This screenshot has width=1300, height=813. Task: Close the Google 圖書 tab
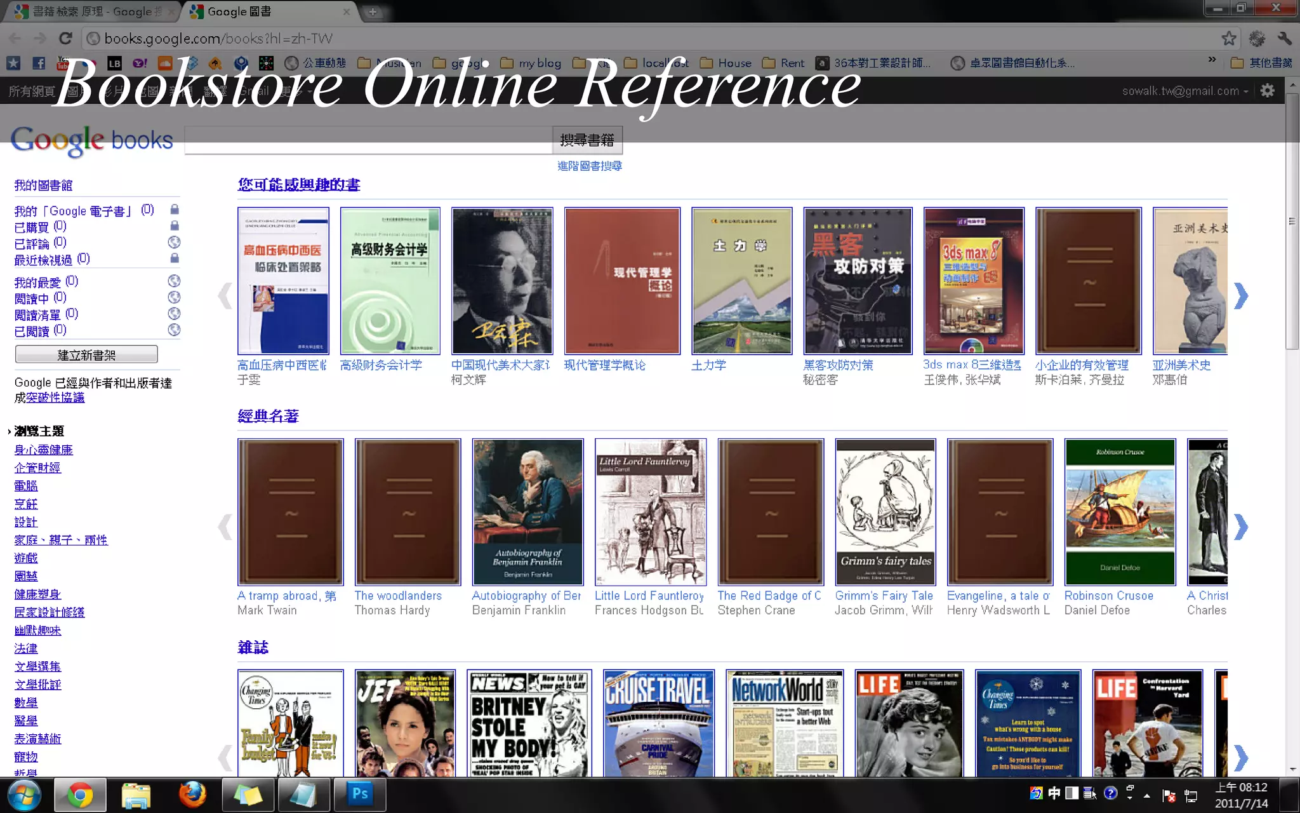pos(347,11)
